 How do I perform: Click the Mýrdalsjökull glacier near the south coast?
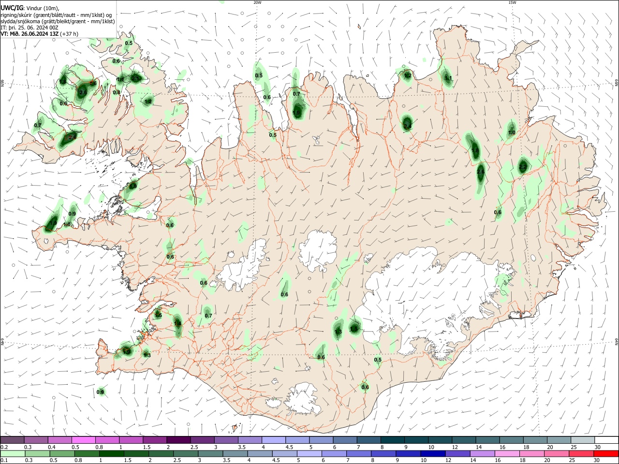click(x=303, y=399)
